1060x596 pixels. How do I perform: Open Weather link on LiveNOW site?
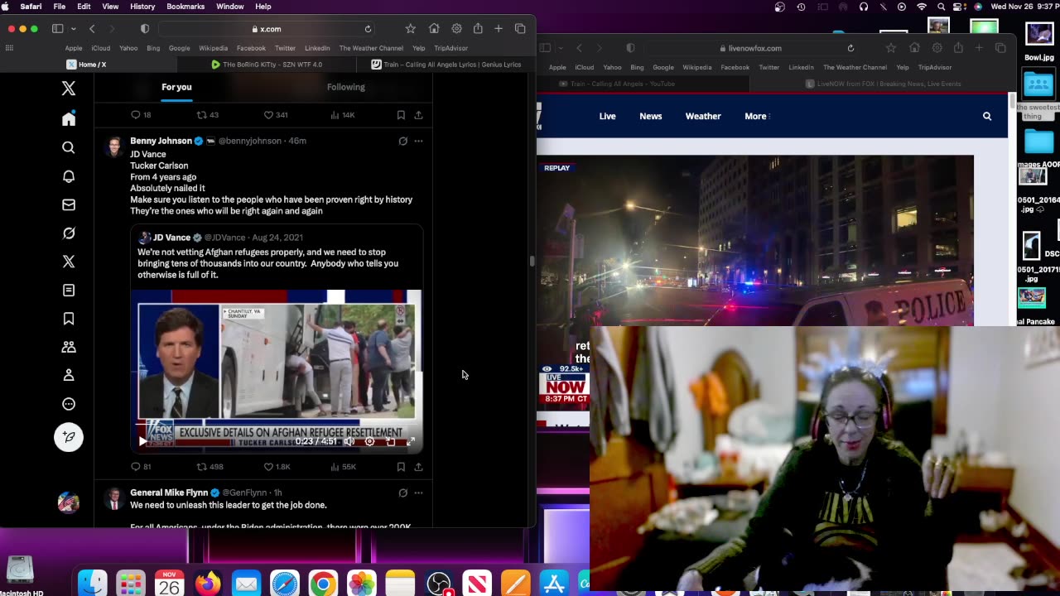[702, 117]
